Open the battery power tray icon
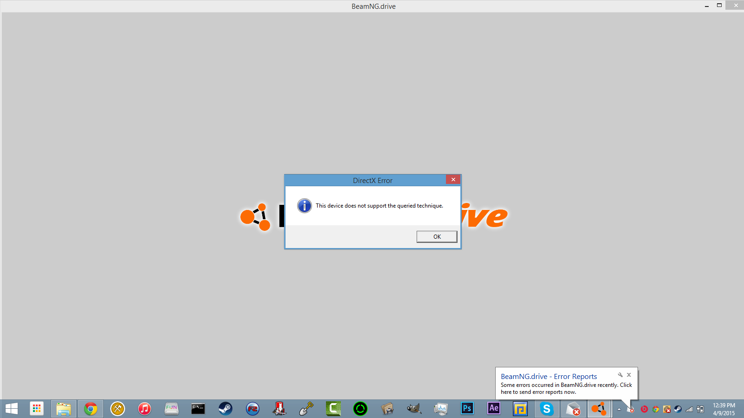Image resolution: width=744 pixels, height=418 pixels. (700, 409)
